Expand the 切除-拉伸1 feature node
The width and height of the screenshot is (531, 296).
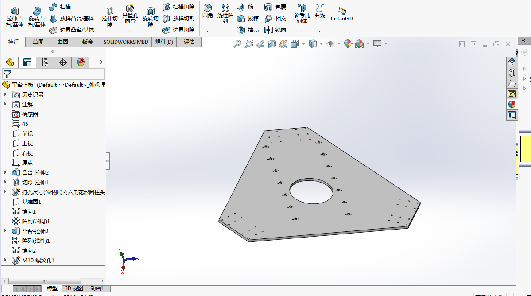coord(5,182)
